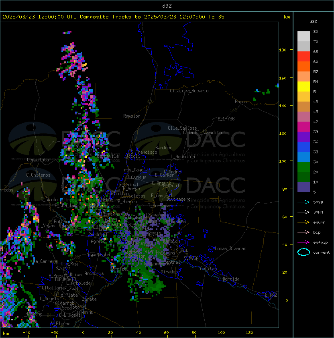This screenshot has width=334, height=338.
Task: Click the 'Agrelo' map label
Action: [98, 241]
